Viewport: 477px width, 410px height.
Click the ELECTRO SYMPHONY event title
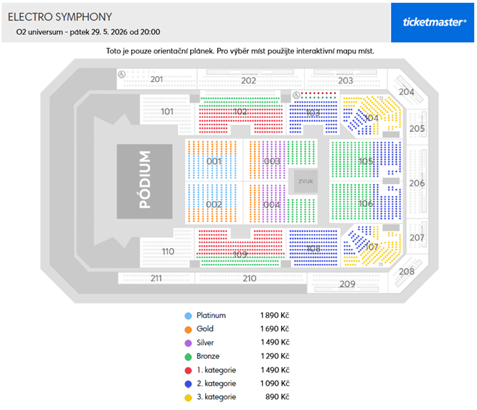(60, 16)
